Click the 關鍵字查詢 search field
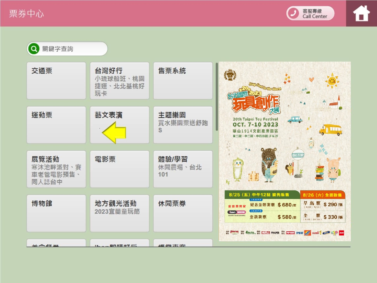 [x=67, y=49]
